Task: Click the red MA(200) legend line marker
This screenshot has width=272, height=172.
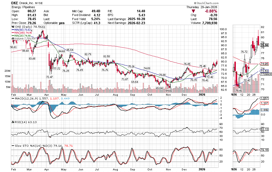Action: pyautogui.click(x=13, y=33)
